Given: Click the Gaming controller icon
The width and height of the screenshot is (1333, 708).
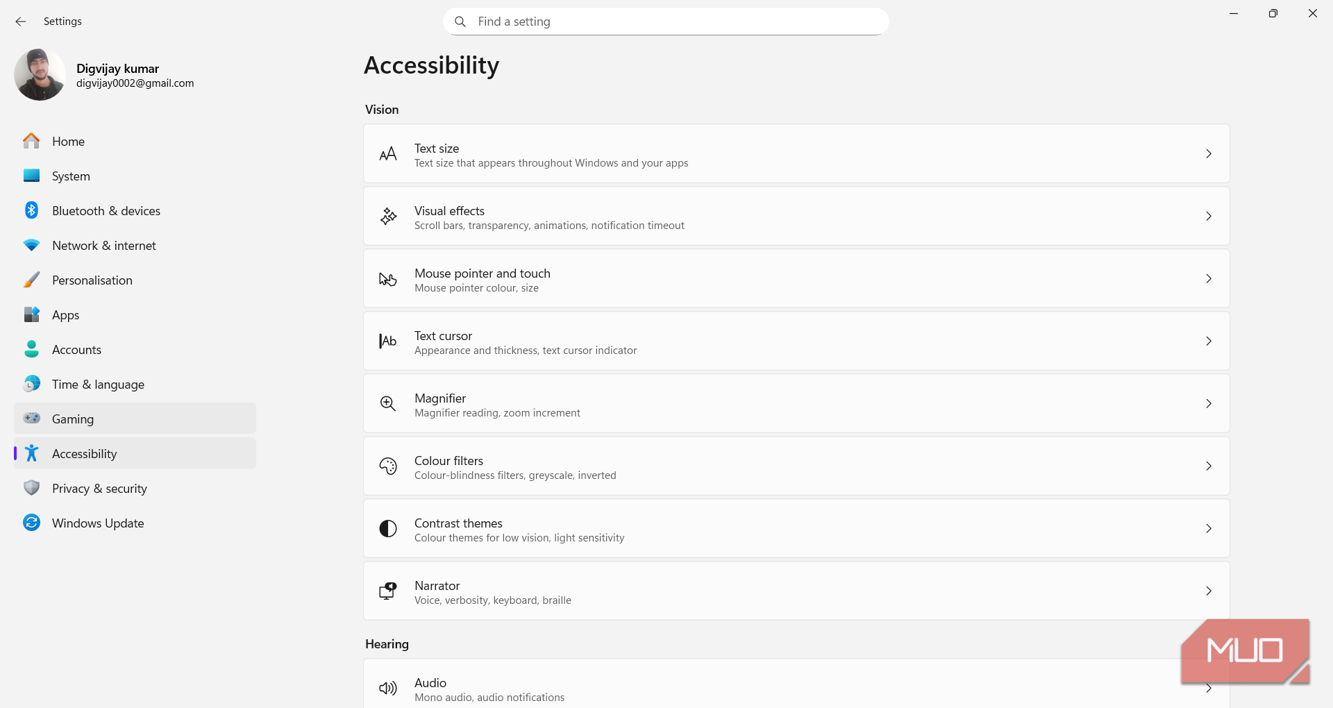Looking at the screenshot, I should [x=31, y=418].
